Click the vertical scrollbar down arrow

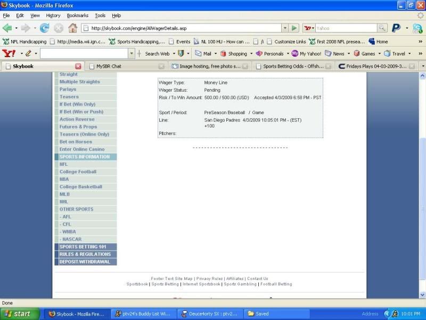click(422, 295)
